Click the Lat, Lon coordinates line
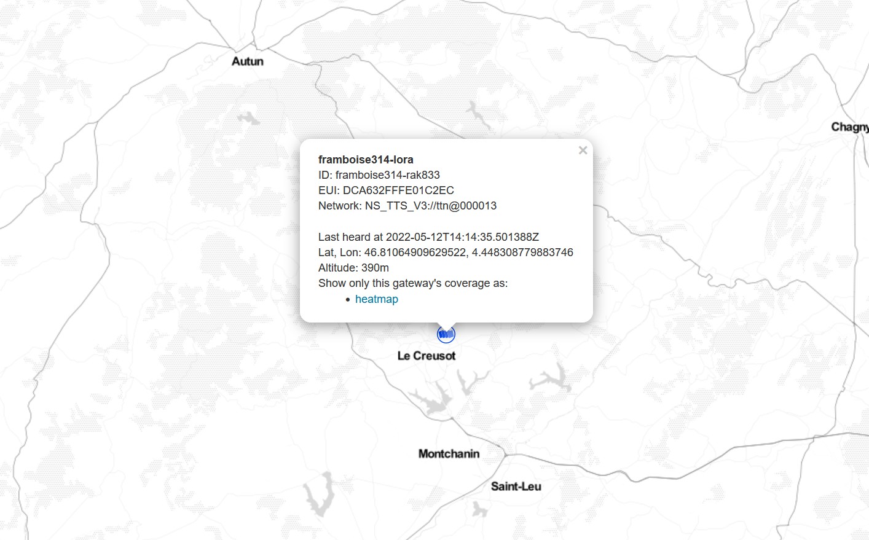 [x=446, y=252]
